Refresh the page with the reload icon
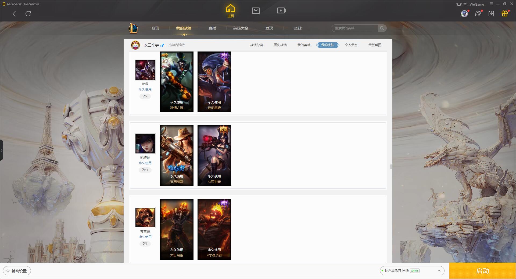This screenshot has width=516, height=279. [x=28, y=14]
